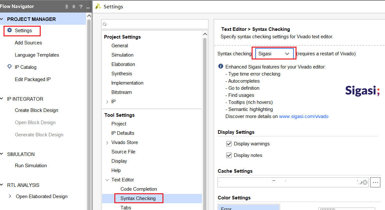Select Elaboration under Project Settings
Image resolution: width=385 pixels, height=210 pixels.
pyautogui.click(x=123, y=64)
